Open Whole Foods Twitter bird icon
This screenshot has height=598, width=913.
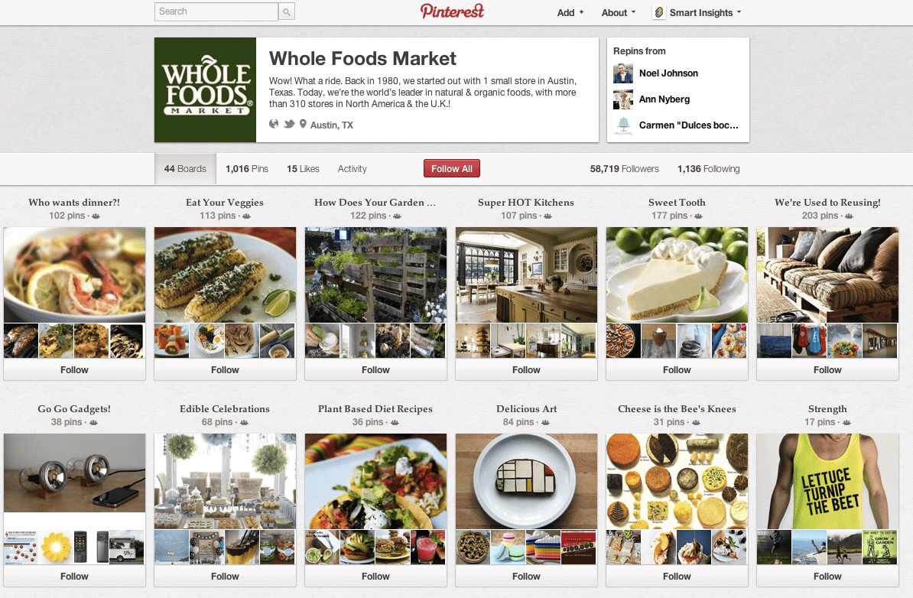pos(289,124)
